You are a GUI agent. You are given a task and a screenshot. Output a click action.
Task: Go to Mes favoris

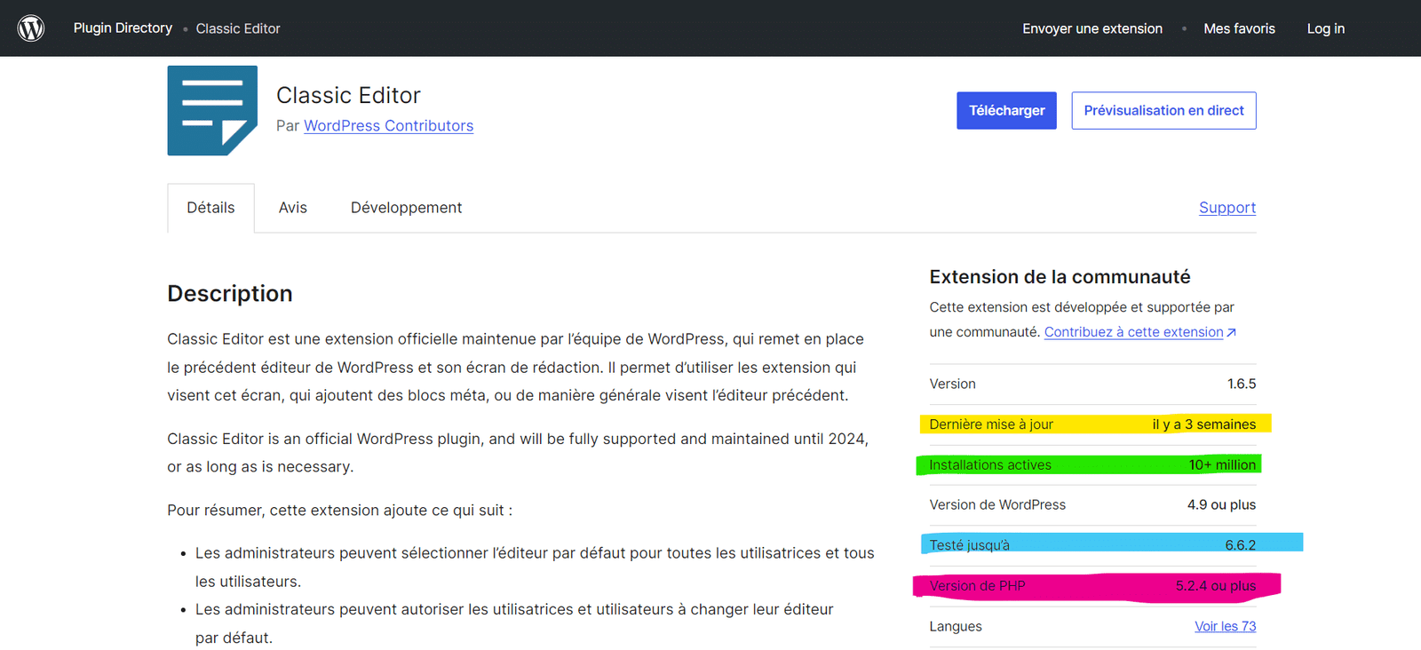pyautogui.click(x=1239, y=28)
